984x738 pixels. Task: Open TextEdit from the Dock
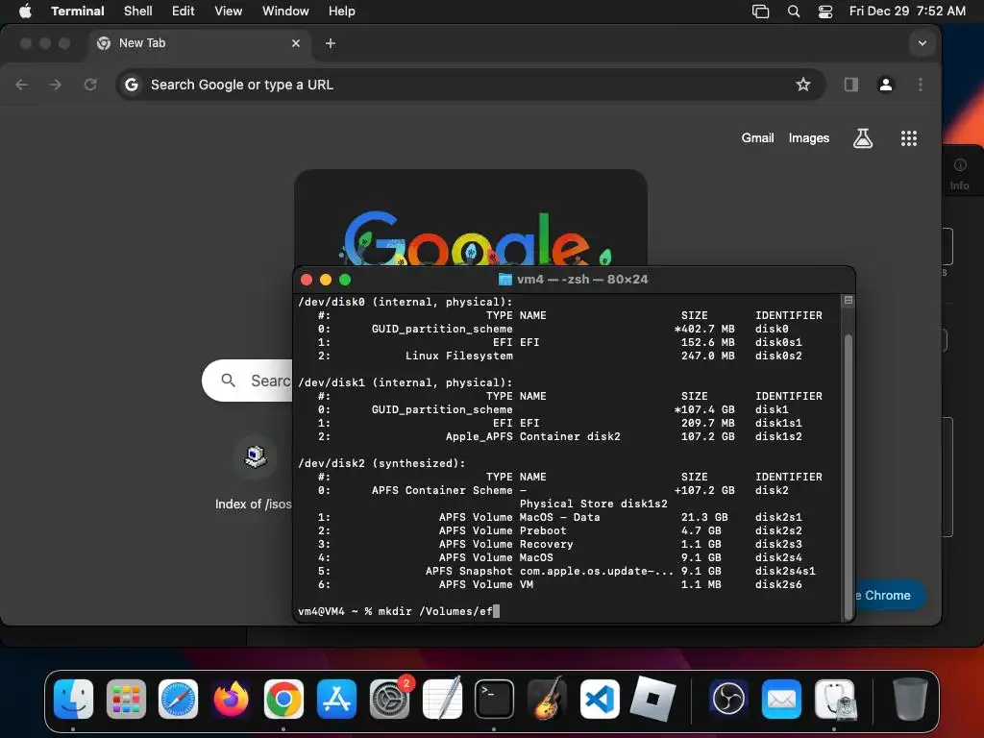(442, 698)
